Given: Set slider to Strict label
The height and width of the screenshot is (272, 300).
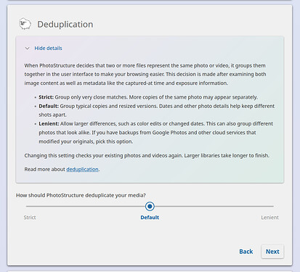Looking at the screenshot, I should [x=30, y=218].
